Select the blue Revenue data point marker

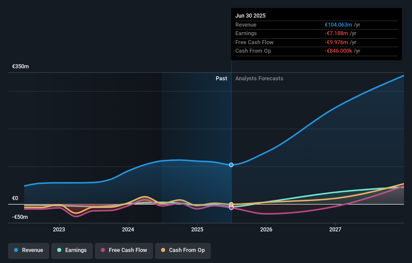tap(231, 165)
